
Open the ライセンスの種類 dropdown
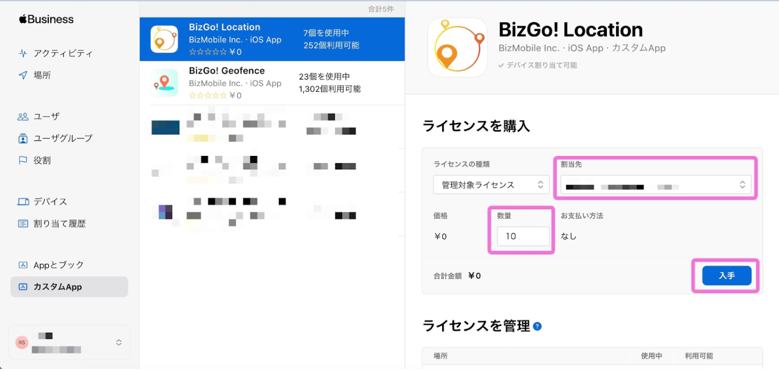491,185
